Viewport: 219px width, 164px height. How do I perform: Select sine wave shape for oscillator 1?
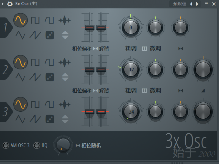click(x=21, y=20)
